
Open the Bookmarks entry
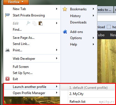point(79,9)
